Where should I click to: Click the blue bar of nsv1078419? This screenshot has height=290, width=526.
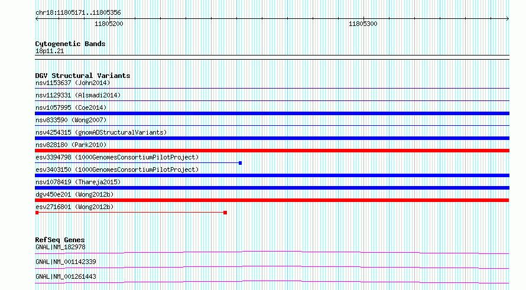[x=272, y=188]
